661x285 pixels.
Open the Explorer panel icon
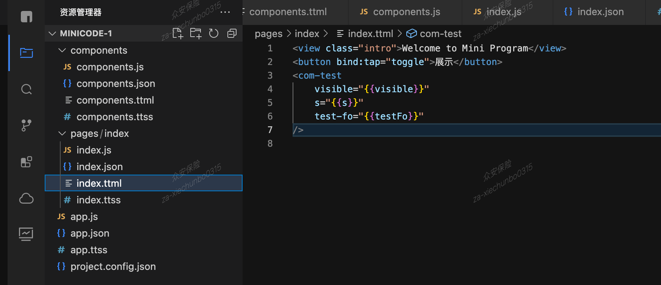[26, 53]
